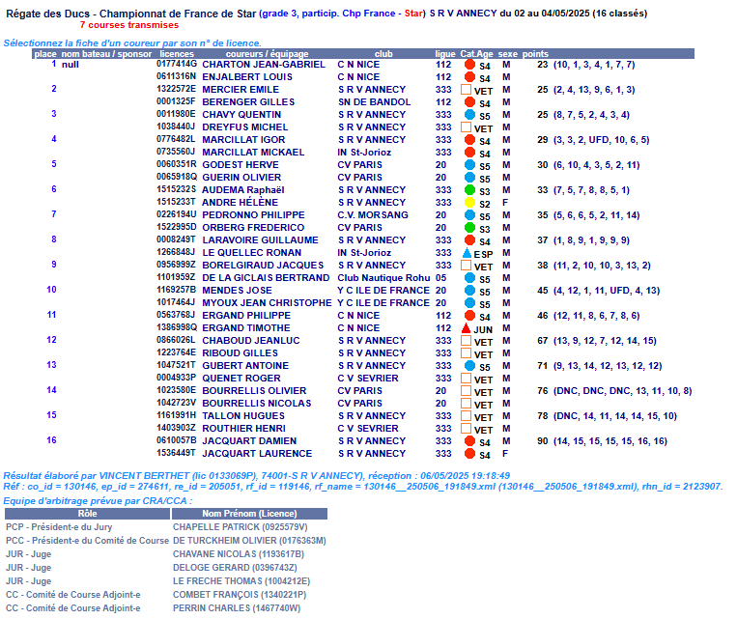Click the red S4 circle for JACQUART LAURENCE

(x=469, y=454)
